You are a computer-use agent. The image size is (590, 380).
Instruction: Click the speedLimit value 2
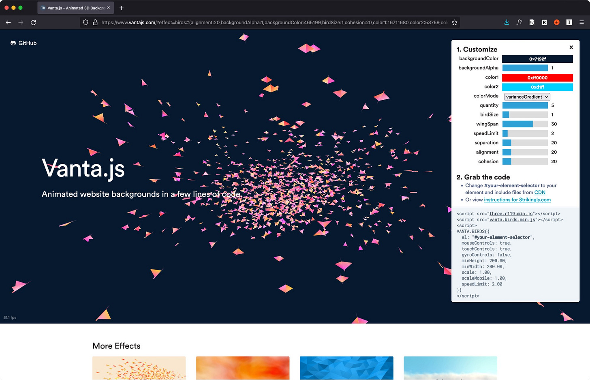(552, 133)
